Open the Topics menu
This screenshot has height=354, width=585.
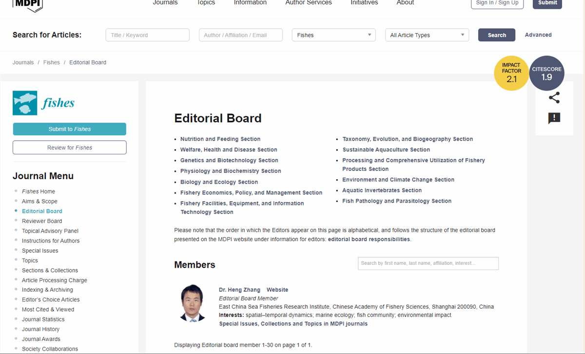point(206,3)
